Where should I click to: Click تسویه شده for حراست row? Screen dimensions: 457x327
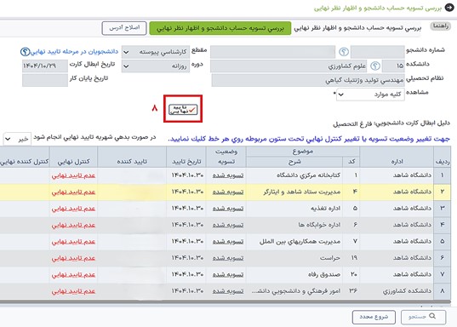(228, 258)
